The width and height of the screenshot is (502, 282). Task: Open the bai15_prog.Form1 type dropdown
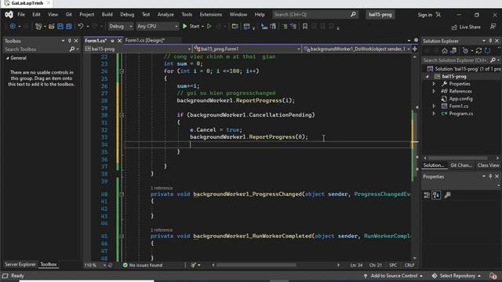247,49
